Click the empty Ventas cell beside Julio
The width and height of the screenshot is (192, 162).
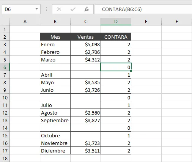[x=86, y=105]
